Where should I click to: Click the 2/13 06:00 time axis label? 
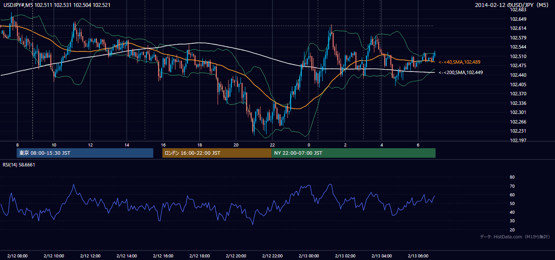coord(418,256)
